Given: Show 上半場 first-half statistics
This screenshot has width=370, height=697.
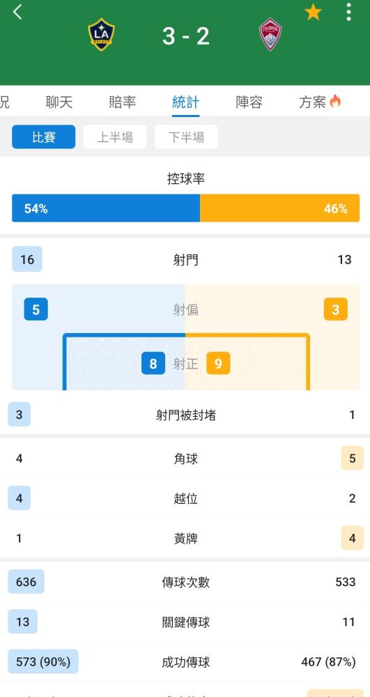Looking at the screenshot, I should 115,137.
